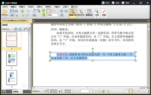
Task: Toggle continuous page layout in status bar
Action: click(131, 91)
